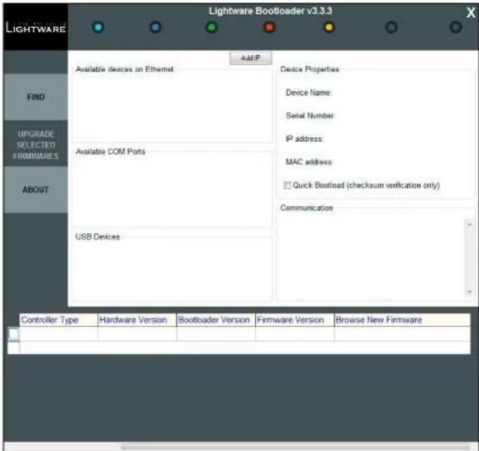Click the Communication panel up scroll arrow

pyautogui.click(x=470, y=225)
